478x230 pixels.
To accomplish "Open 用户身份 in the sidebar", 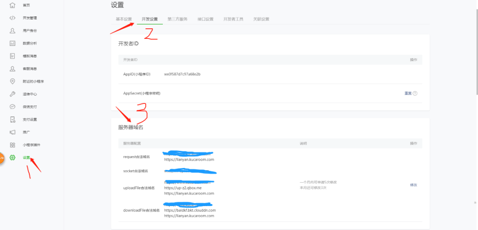I will 30,31.
